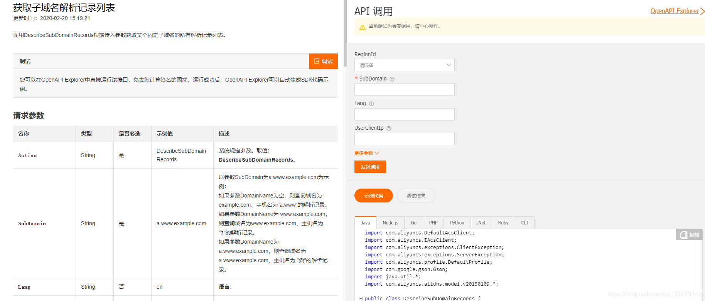This screenshot has width=705, height=301.
Task: Open the RegionId dropdown
Action: point(404,65)
